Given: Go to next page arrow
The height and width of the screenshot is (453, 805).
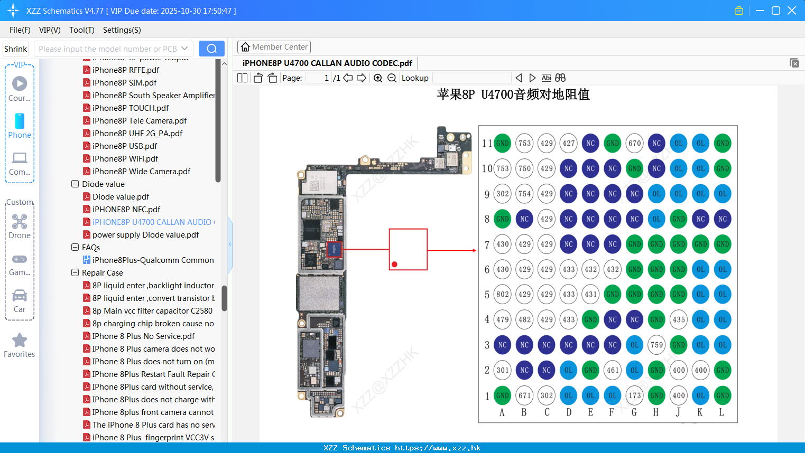Looking at the screenshot, I should coord(362,78).
